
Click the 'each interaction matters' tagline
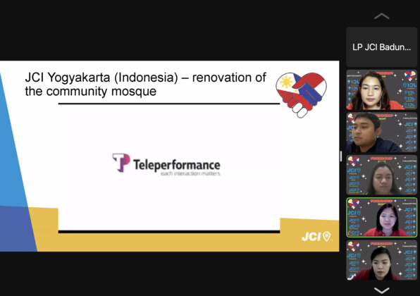(190, 173)
